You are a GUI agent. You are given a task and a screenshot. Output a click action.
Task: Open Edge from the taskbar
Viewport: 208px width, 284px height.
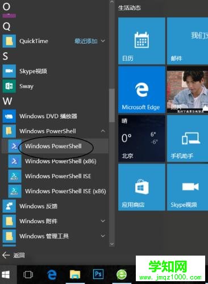(52, 274)
